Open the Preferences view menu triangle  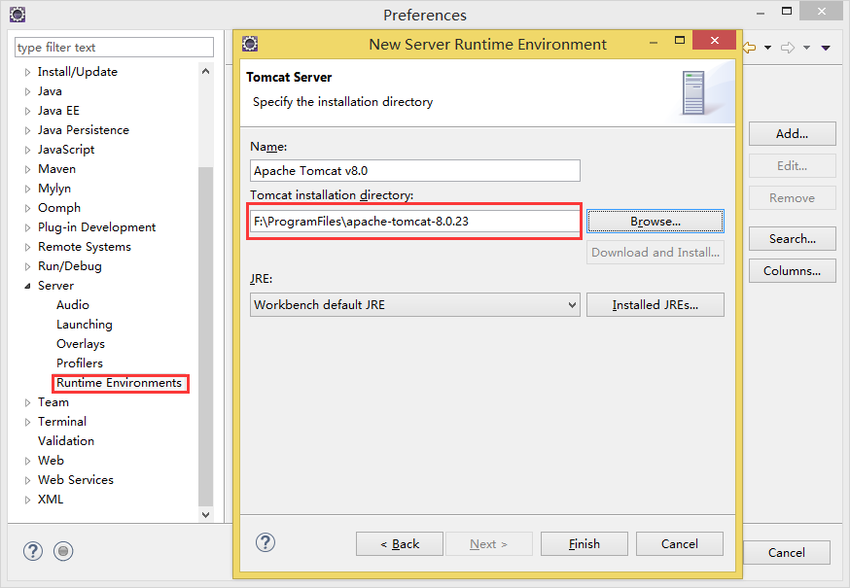pos(826,48)
